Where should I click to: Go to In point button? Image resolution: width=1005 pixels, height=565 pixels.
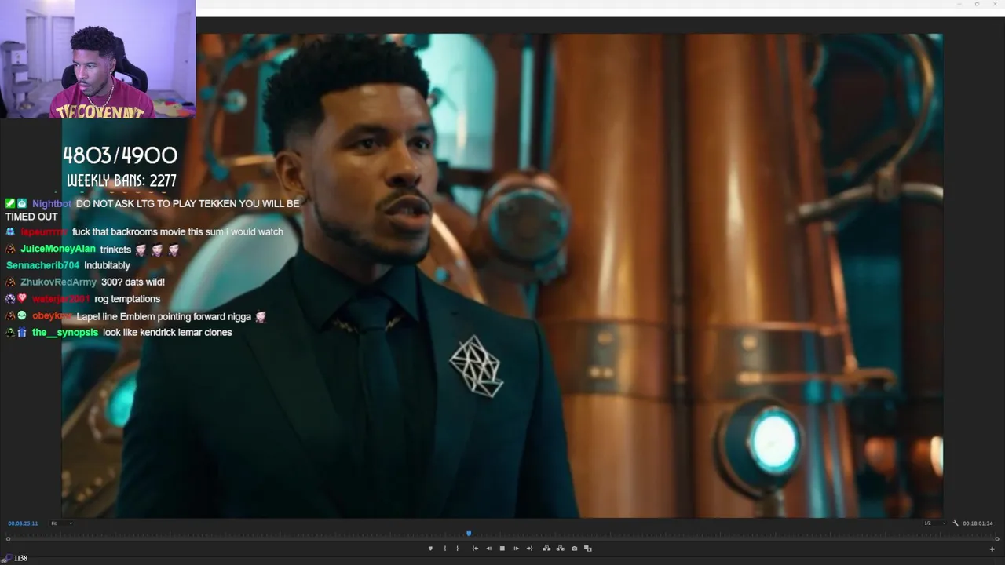click(475, 549)
